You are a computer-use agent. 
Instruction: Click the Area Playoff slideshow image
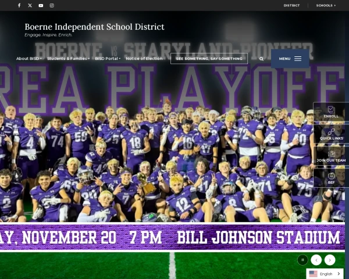[172, 145]
